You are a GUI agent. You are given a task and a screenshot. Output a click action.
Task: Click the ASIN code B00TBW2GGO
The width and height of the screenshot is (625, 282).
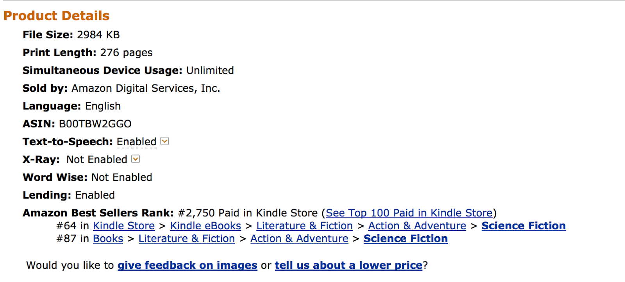click(95, 124)
